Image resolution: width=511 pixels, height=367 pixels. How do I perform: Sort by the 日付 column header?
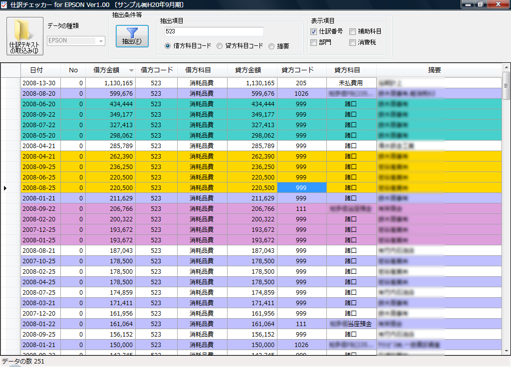[36, 70]
